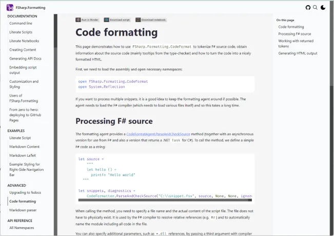Click the EXAMPLES section header

[16, 131]
